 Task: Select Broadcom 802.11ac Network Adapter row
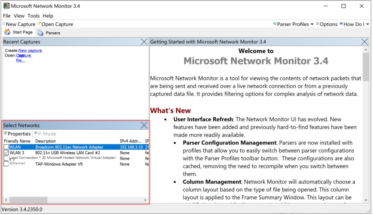tap(76, 147)
